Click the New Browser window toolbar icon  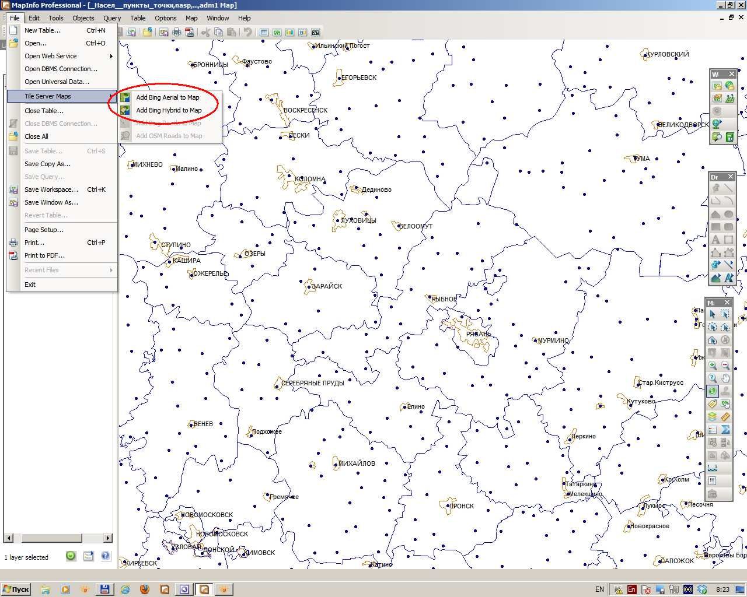[x=264, y=32]
